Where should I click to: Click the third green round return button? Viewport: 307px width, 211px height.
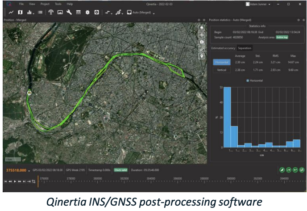[295, 170]
